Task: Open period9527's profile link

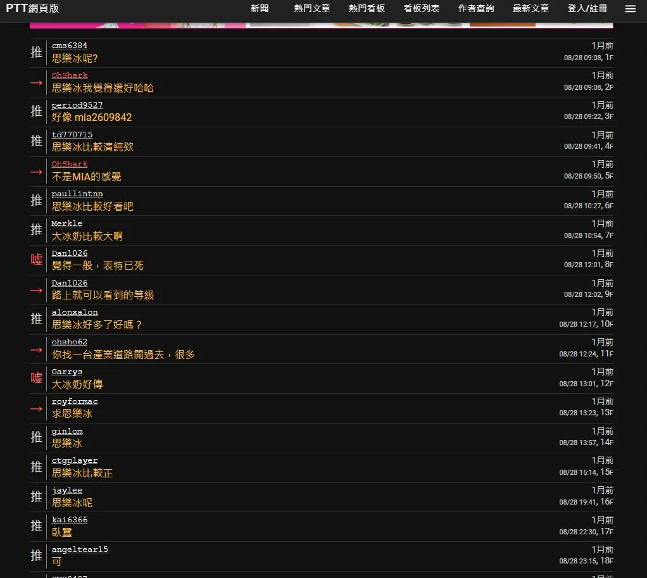Action: (77, 105)
